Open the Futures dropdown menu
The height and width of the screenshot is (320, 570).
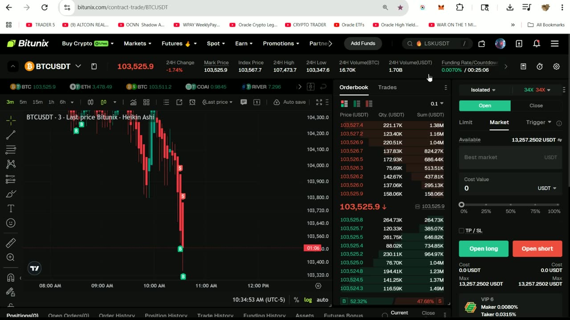[x=179, y=44]
